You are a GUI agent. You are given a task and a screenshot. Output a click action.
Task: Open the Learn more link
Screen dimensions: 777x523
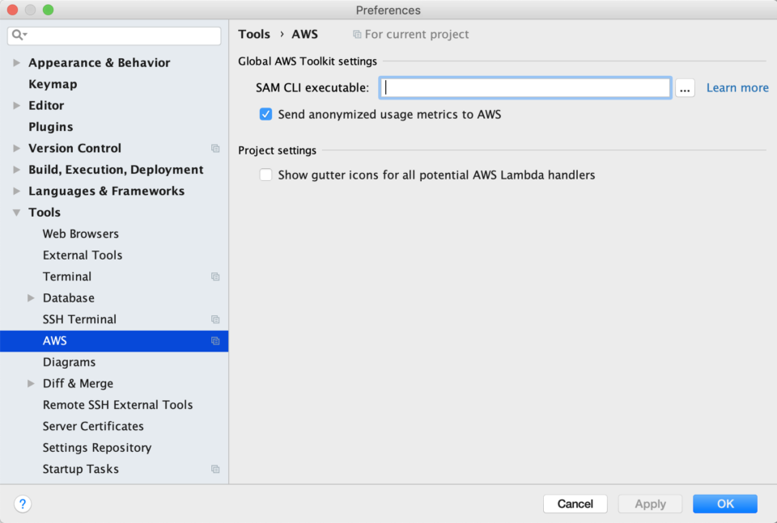tap(737, 88)
